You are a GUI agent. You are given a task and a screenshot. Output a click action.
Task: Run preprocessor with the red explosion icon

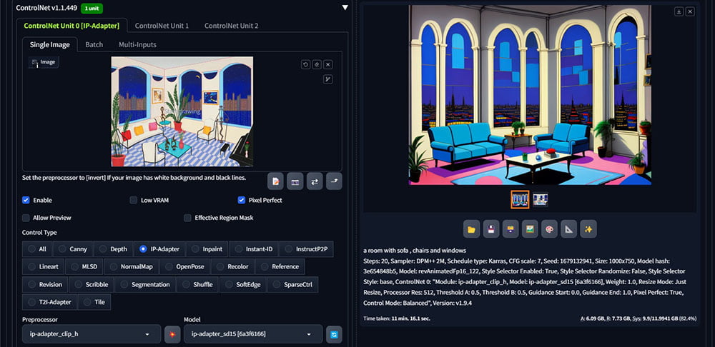(172, 334)
